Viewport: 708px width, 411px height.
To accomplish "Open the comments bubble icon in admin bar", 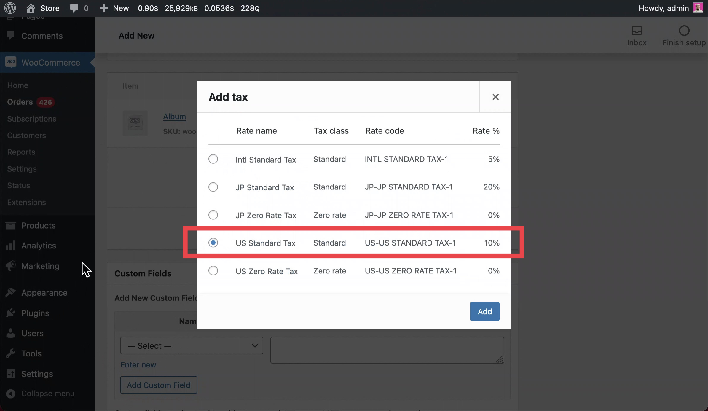I will pyautogui.click(x=74, y=8).
